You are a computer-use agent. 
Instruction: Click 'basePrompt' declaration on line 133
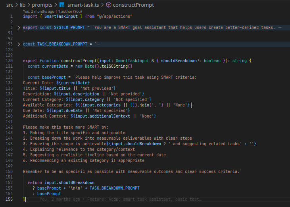point(54,77)
